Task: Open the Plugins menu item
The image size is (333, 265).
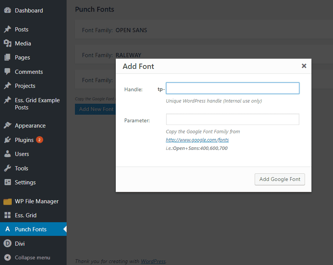Action: [x=24, y=140]
